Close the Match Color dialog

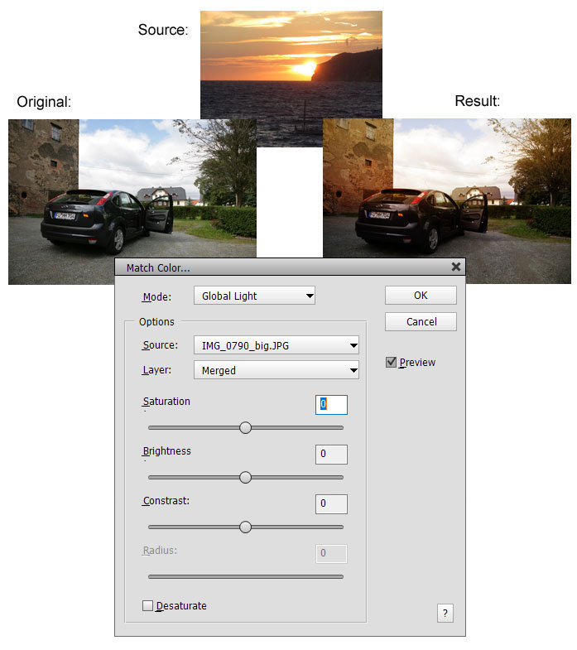455,267
